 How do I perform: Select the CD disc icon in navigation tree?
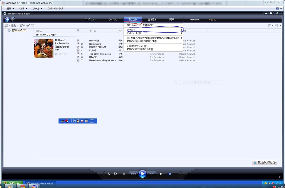click(9, 31)
